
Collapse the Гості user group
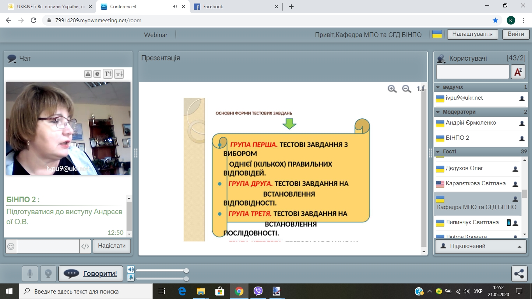(x=438, y=152)
